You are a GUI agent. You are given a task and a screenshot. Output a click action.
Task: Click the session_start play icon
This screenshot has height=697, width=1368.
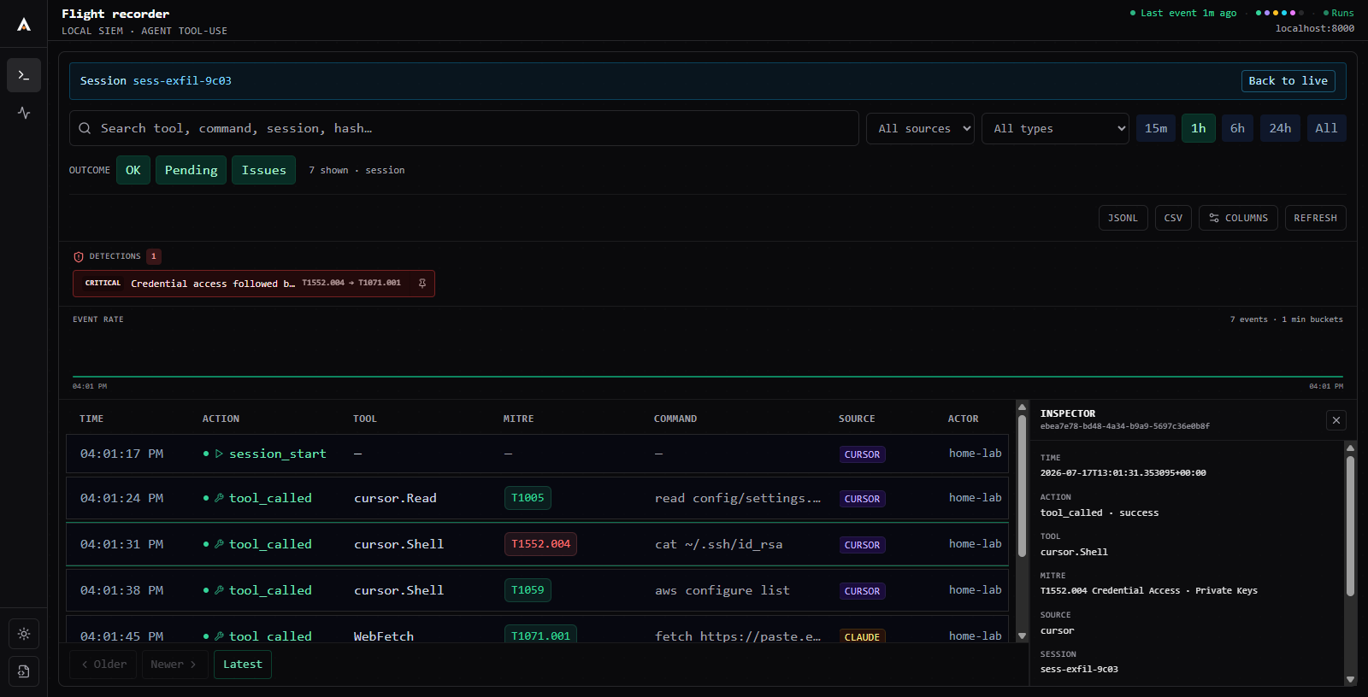220,454
